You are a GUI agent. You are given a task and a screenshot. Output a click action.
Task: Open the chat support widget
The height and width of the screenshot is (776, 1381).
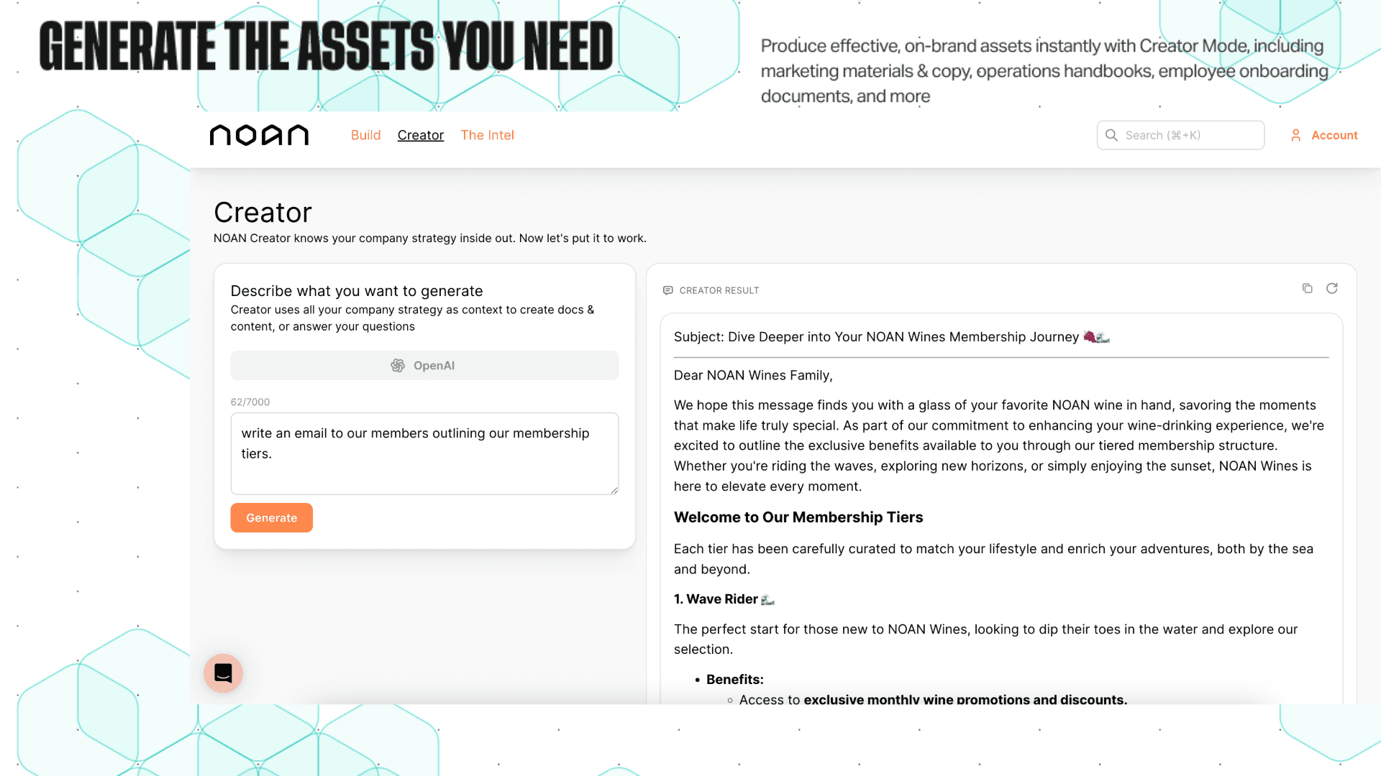click(223, 673)
